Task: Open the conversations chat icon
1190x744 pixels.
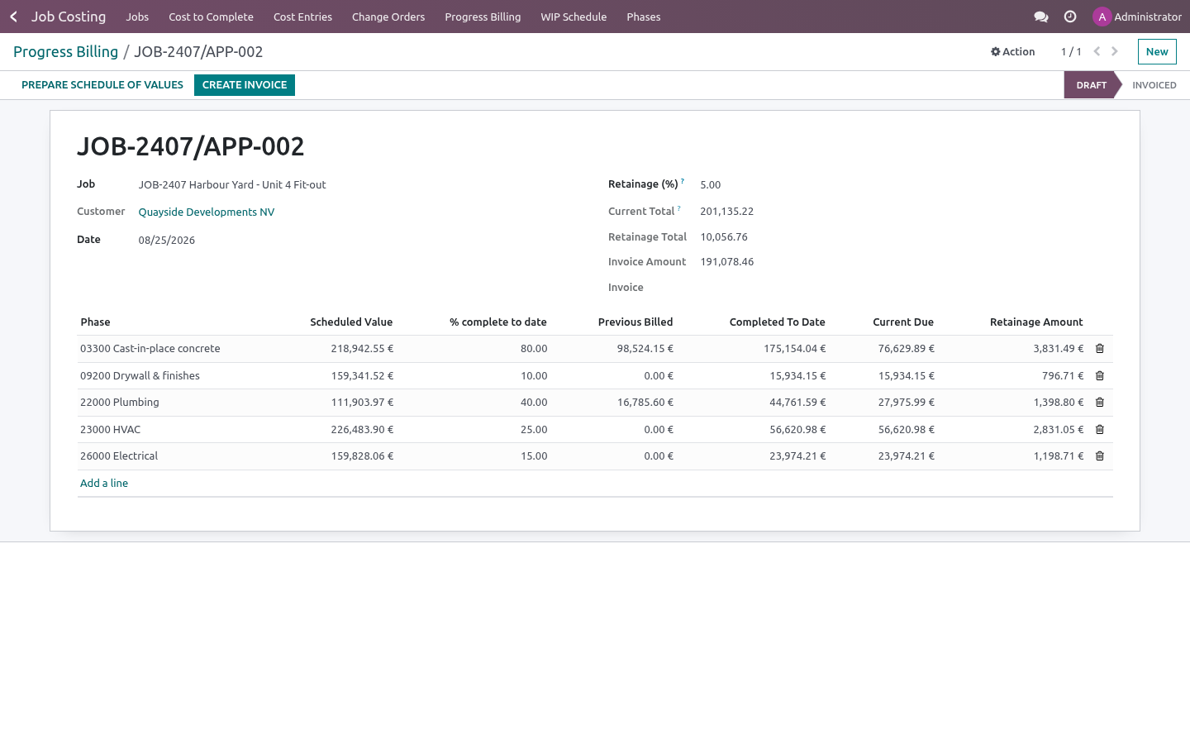Action: 1041,17
